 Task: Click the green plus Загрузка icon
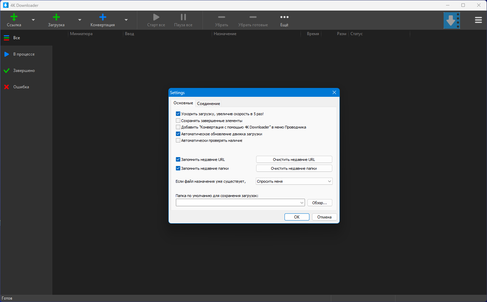pos(56,17)
